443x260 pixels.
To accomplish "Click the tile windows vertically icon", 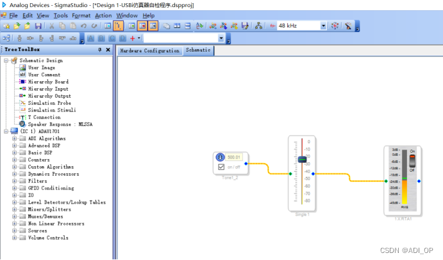I will 177,26.
